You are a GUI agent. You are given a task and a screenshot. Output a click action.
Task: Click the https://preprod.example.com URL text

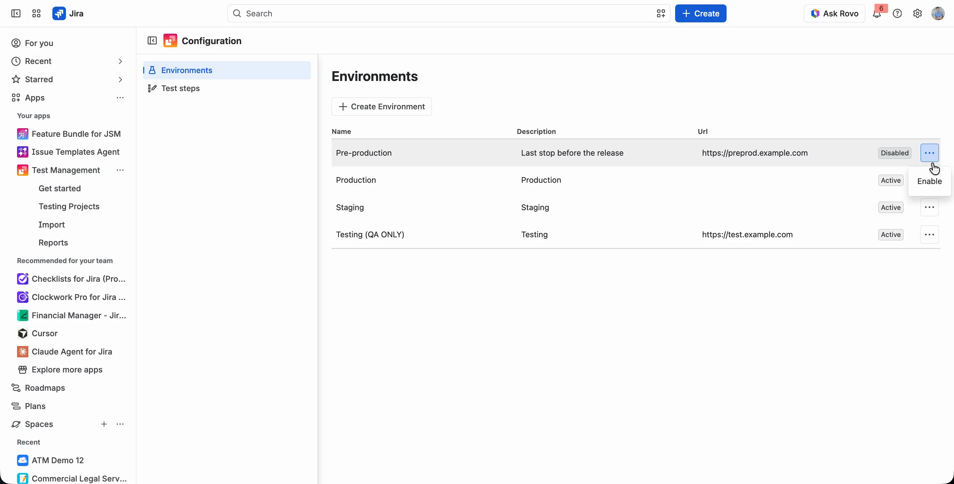pyautogui.click(x=755, y=153)
